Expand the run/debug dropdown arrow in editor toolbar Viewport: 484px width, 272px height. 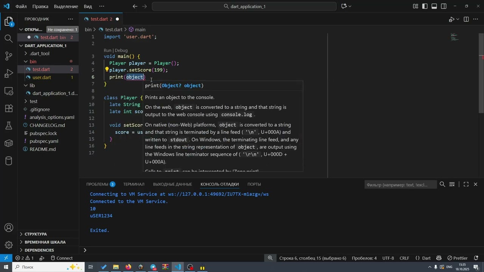458,19
